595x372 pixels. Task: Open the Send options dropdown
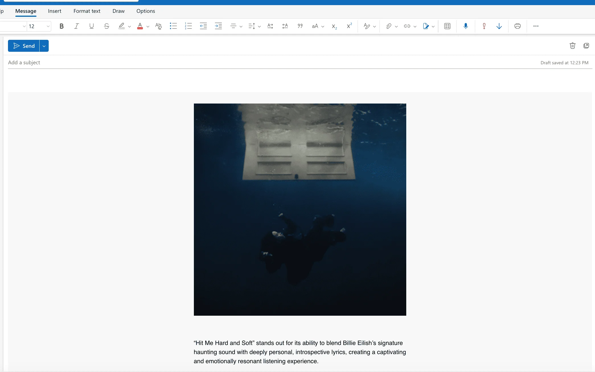tap(44, 46)
